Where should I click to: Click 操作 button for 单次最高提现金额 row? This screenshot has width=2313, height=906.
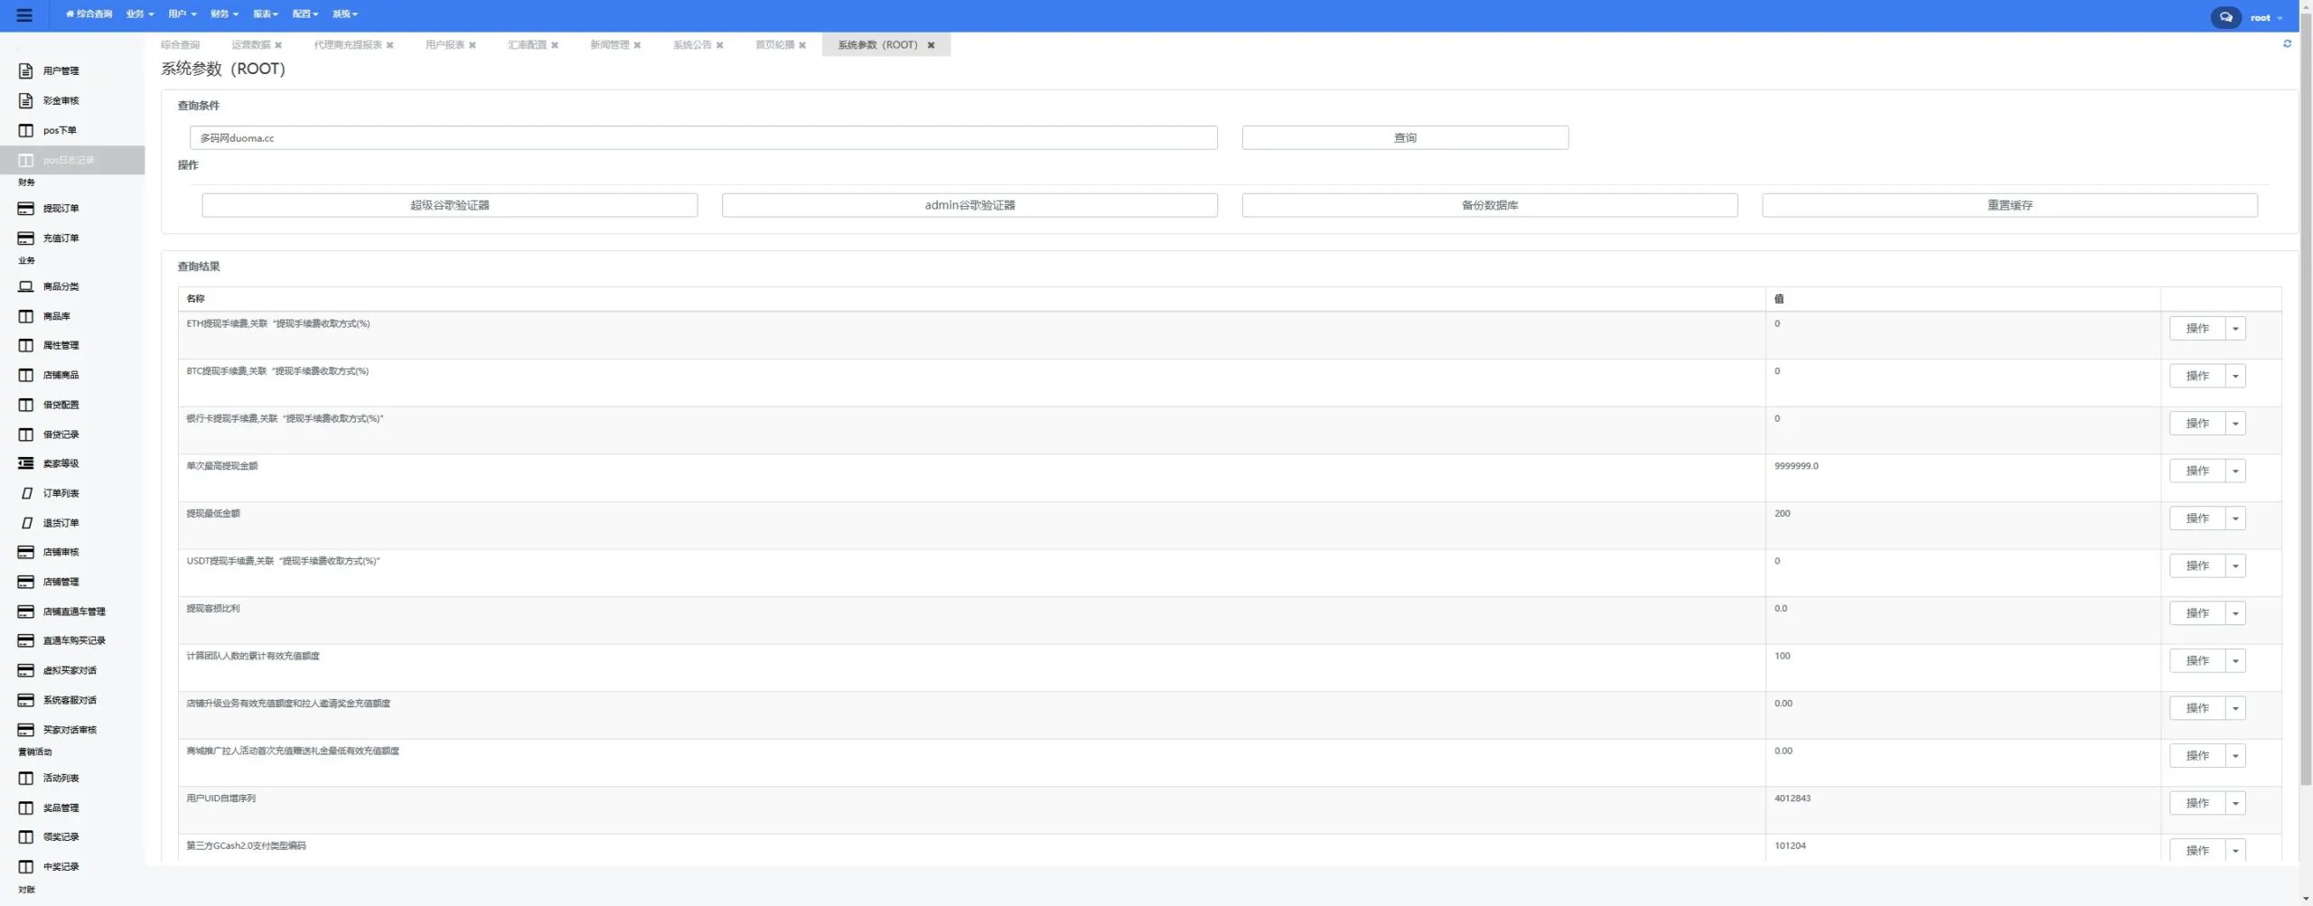click(2197, 471)
